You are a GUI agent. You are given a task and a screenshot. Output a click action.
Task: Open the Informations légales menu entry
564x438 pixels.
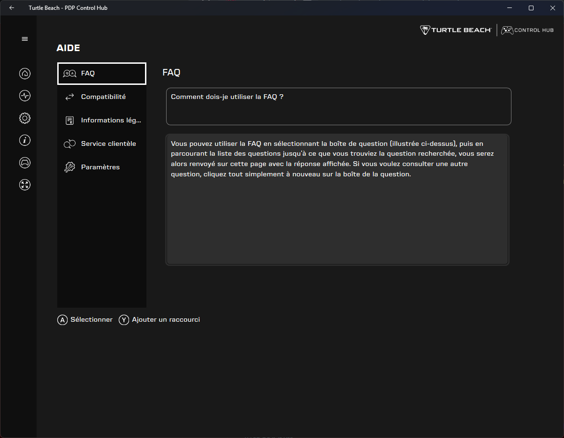coord(102,121)
